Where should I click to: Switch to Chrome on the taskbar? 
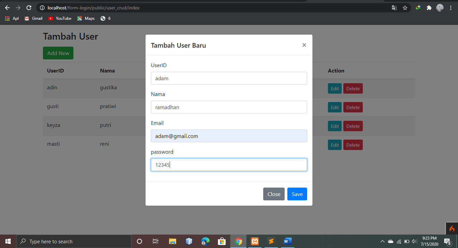(x=238, y=241)
